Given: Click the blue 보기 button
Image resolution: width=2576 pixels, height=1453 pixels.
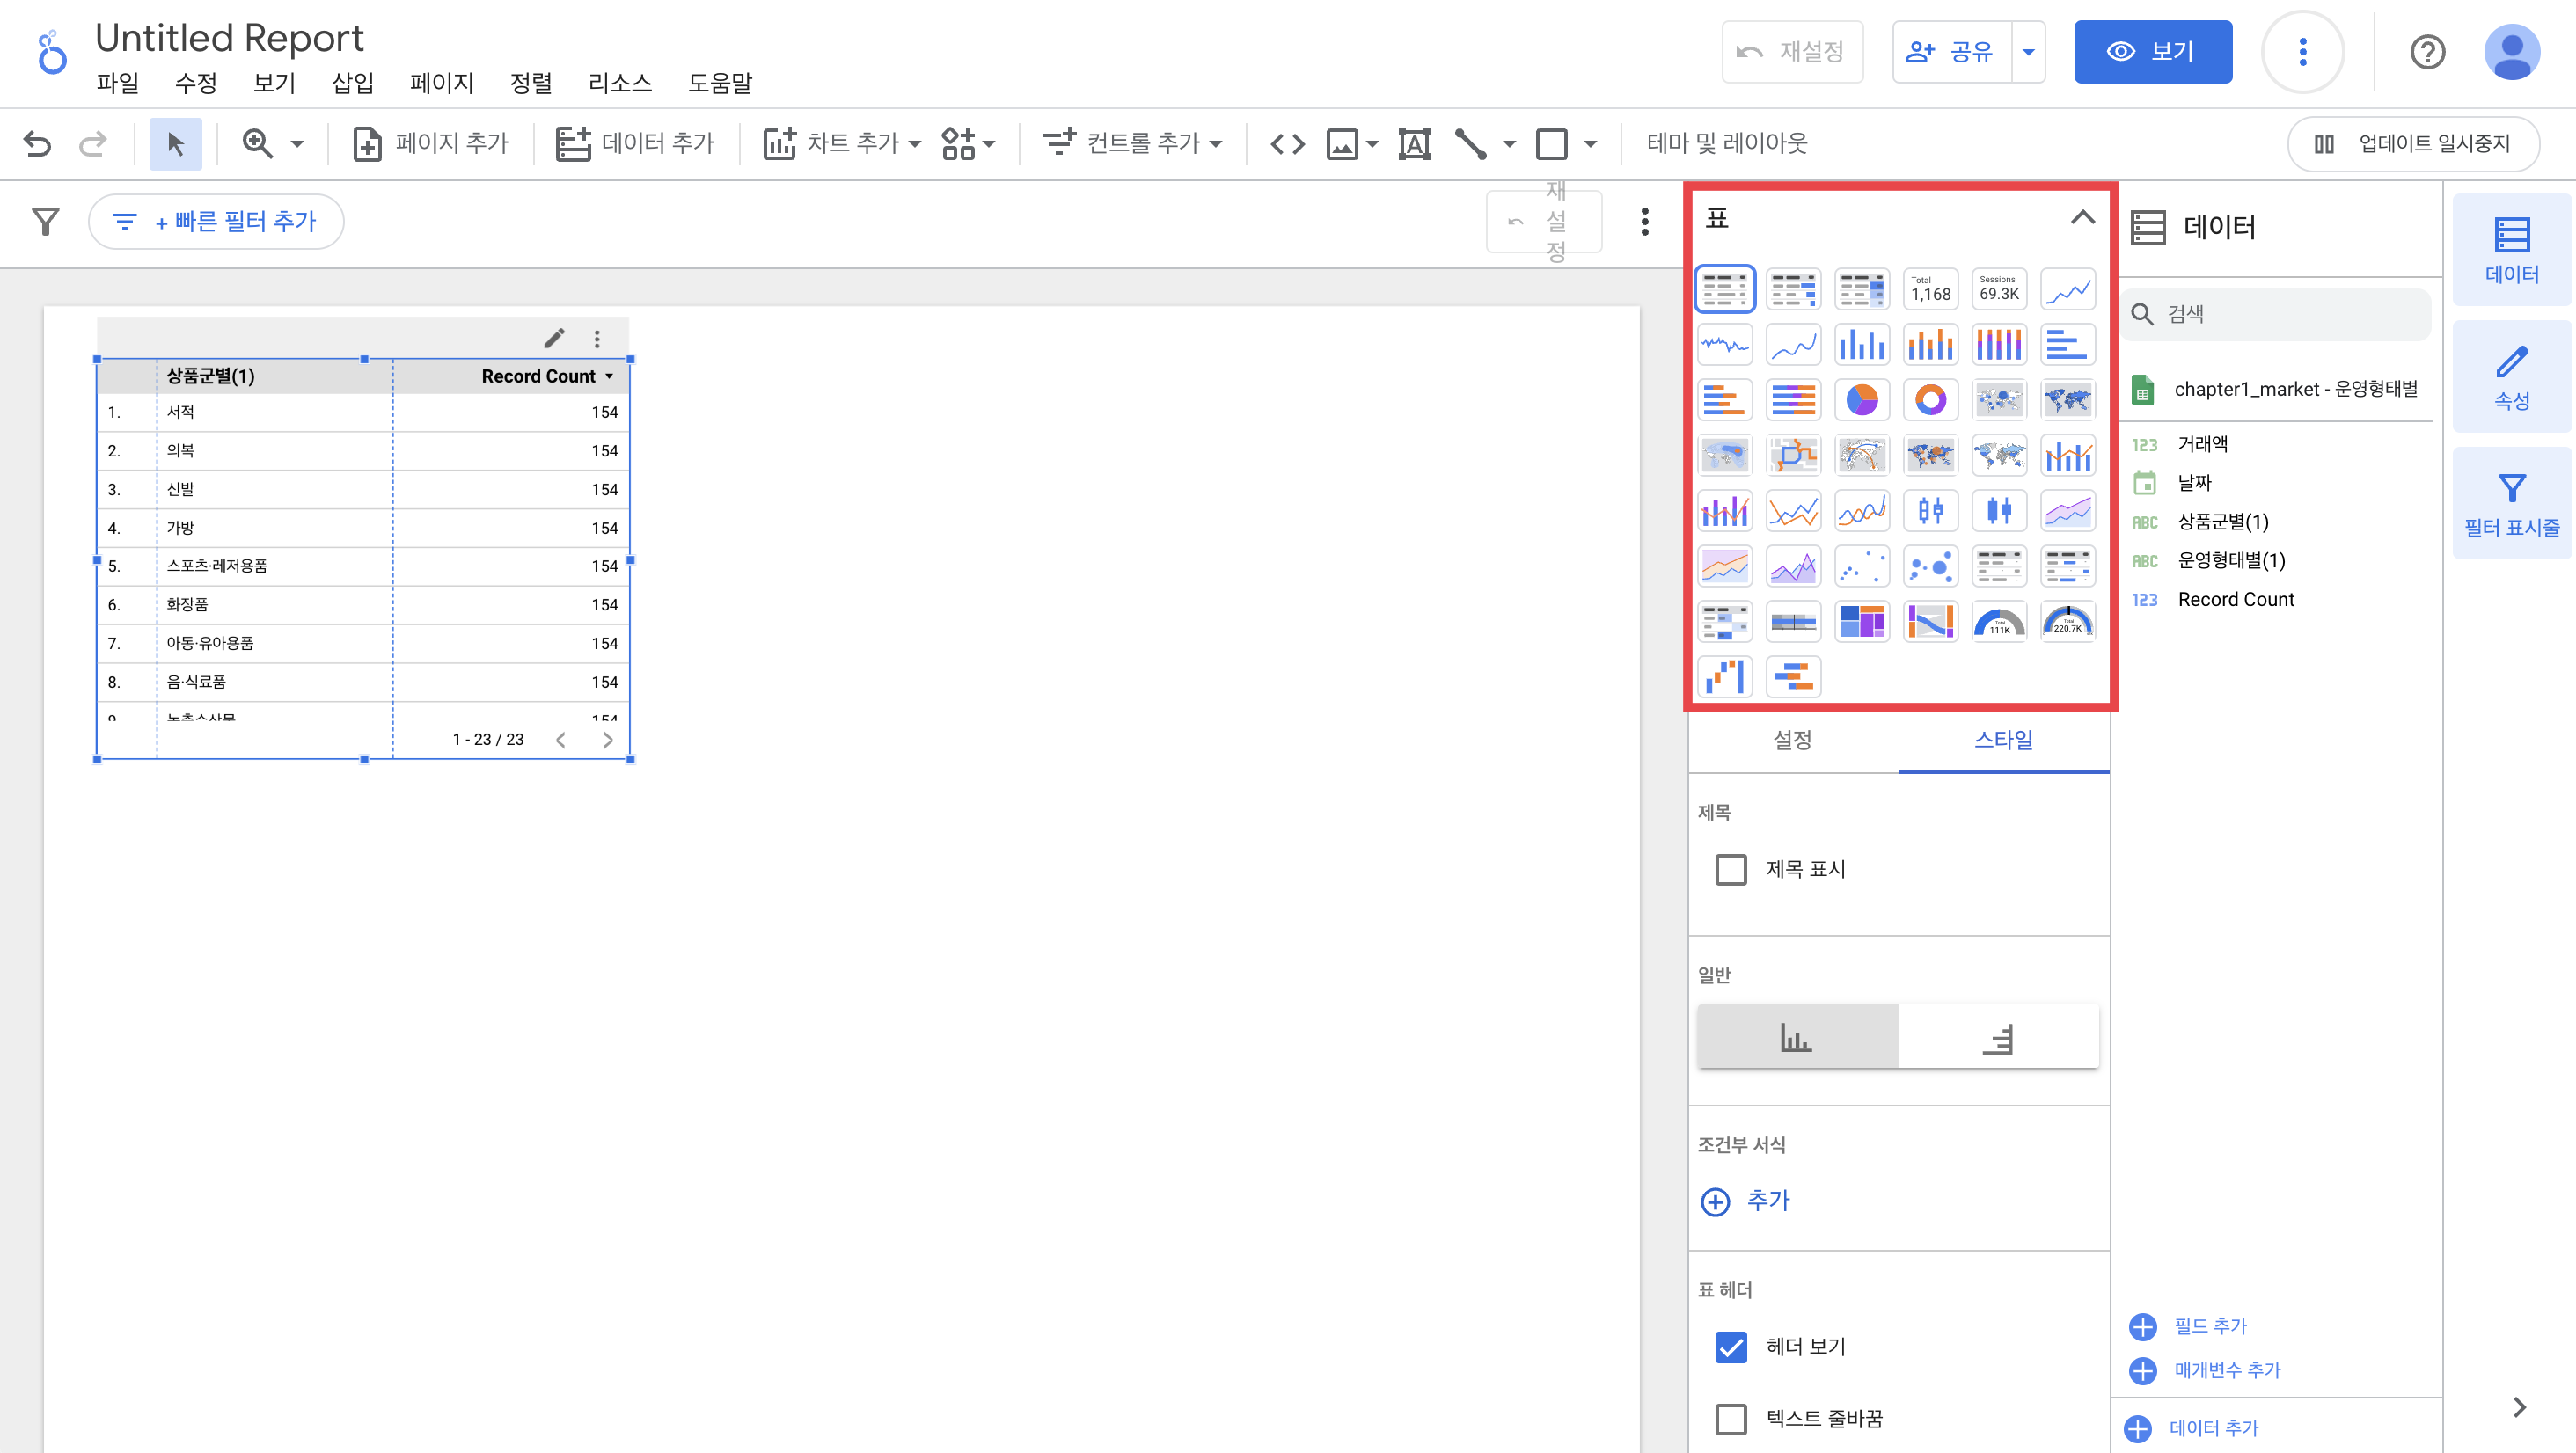Looking at the screenshot, I should coord(2152,52).
